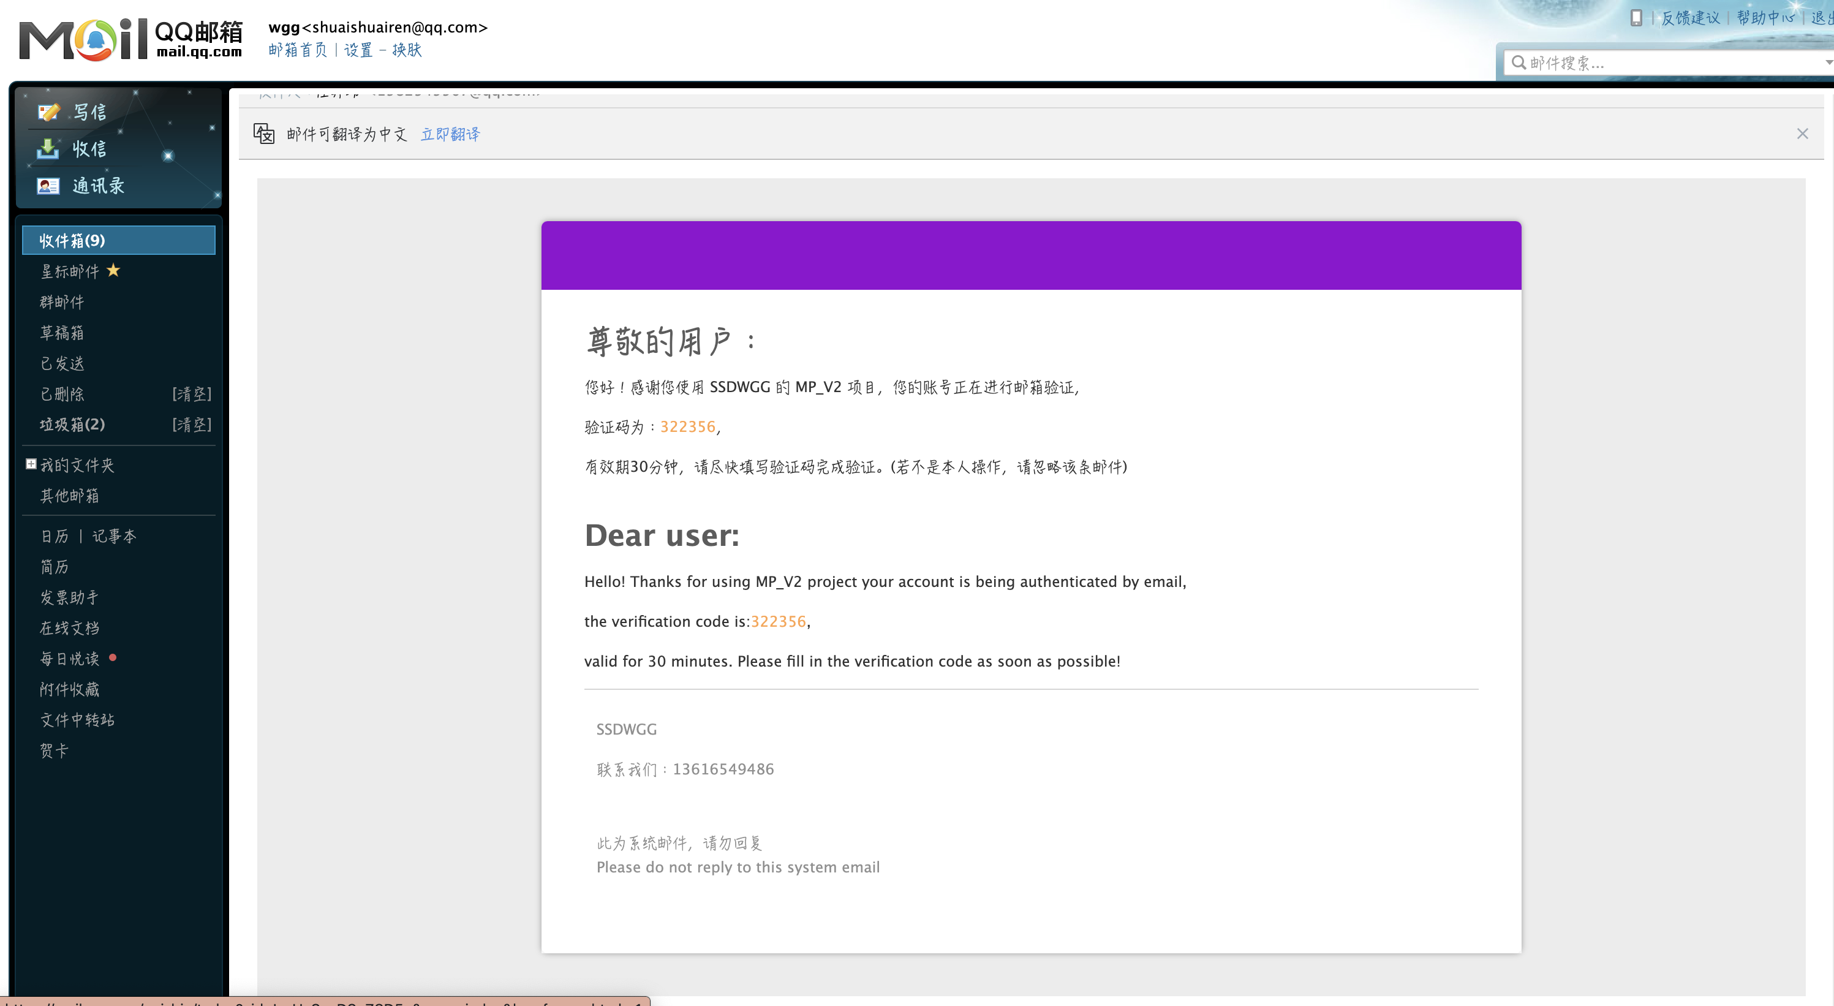1834x1006 pixels.
Task: Open 每日悦读 daily reading
Action: [70, 659]
